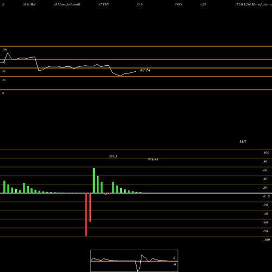The width and height of the screenshot is (272, 272).
Task: Click the MR axis label 40
Action: point(265,179)
